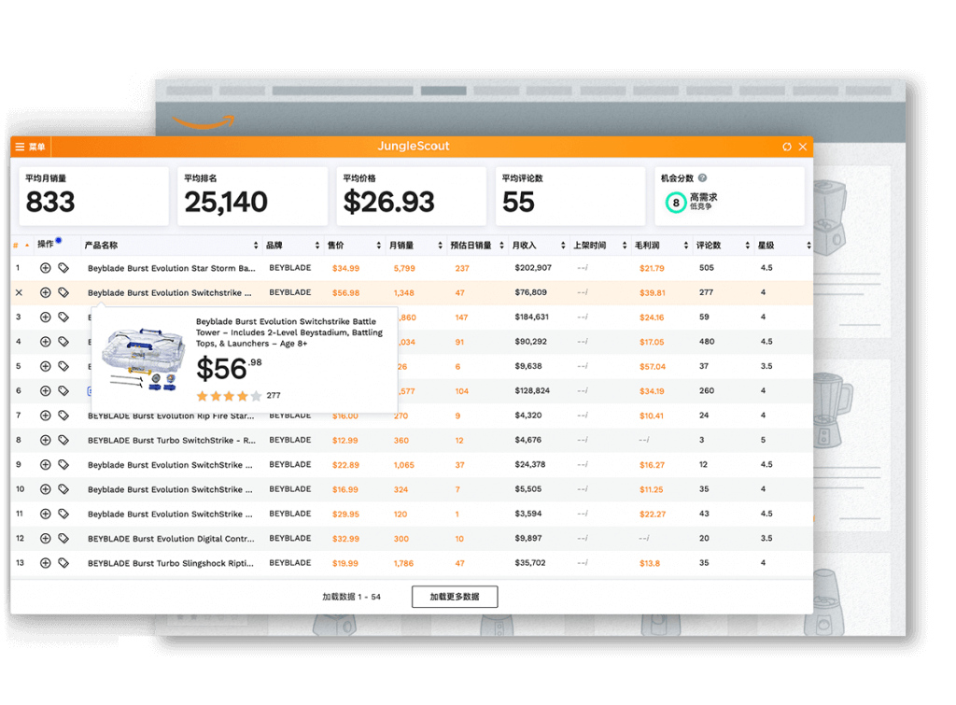Click the Amazon logo in the background window
The height and width of the screenshot is (705, 956).
203,122
